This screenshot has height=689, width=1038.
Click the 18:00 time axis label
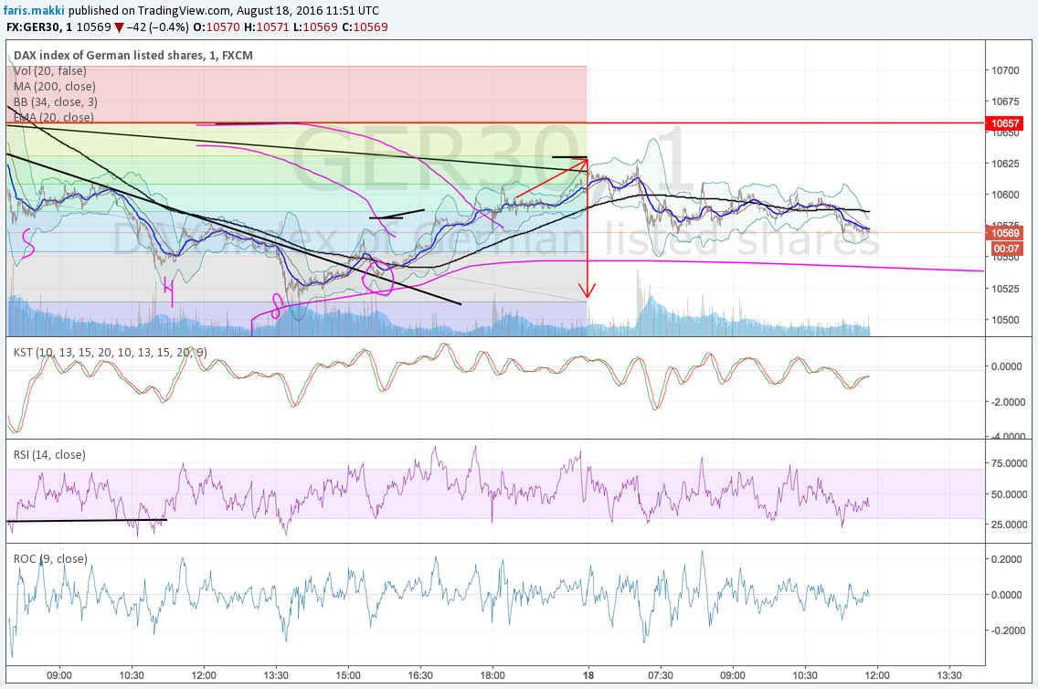(x=493, y=675)
